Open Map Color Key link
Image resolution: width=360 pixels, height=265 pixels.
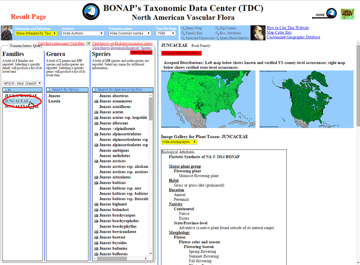point(279,32)
